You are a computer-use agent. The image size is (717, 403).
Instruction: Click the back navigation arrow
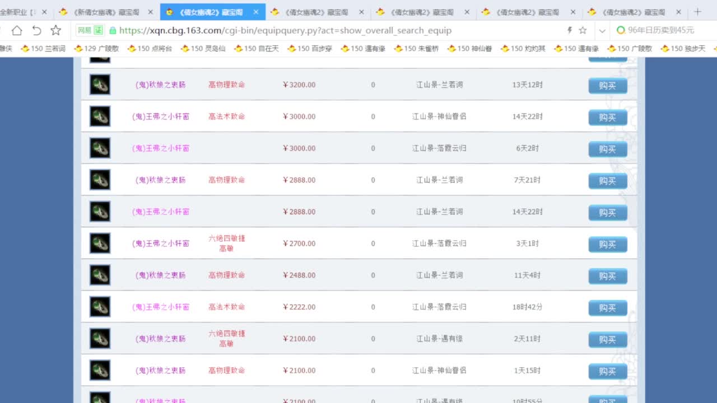click(x=36, y=31)
